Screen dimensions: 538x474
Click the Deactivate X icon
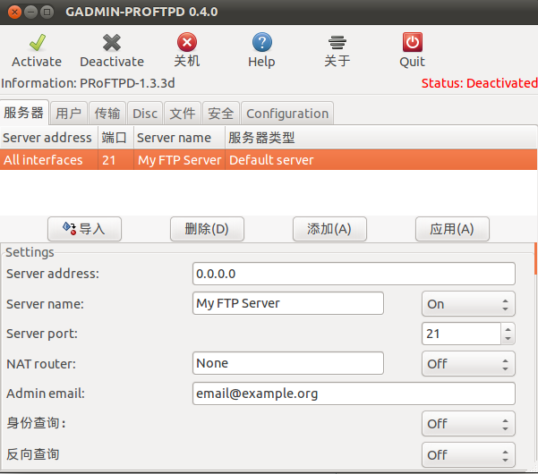pos(112,43)
